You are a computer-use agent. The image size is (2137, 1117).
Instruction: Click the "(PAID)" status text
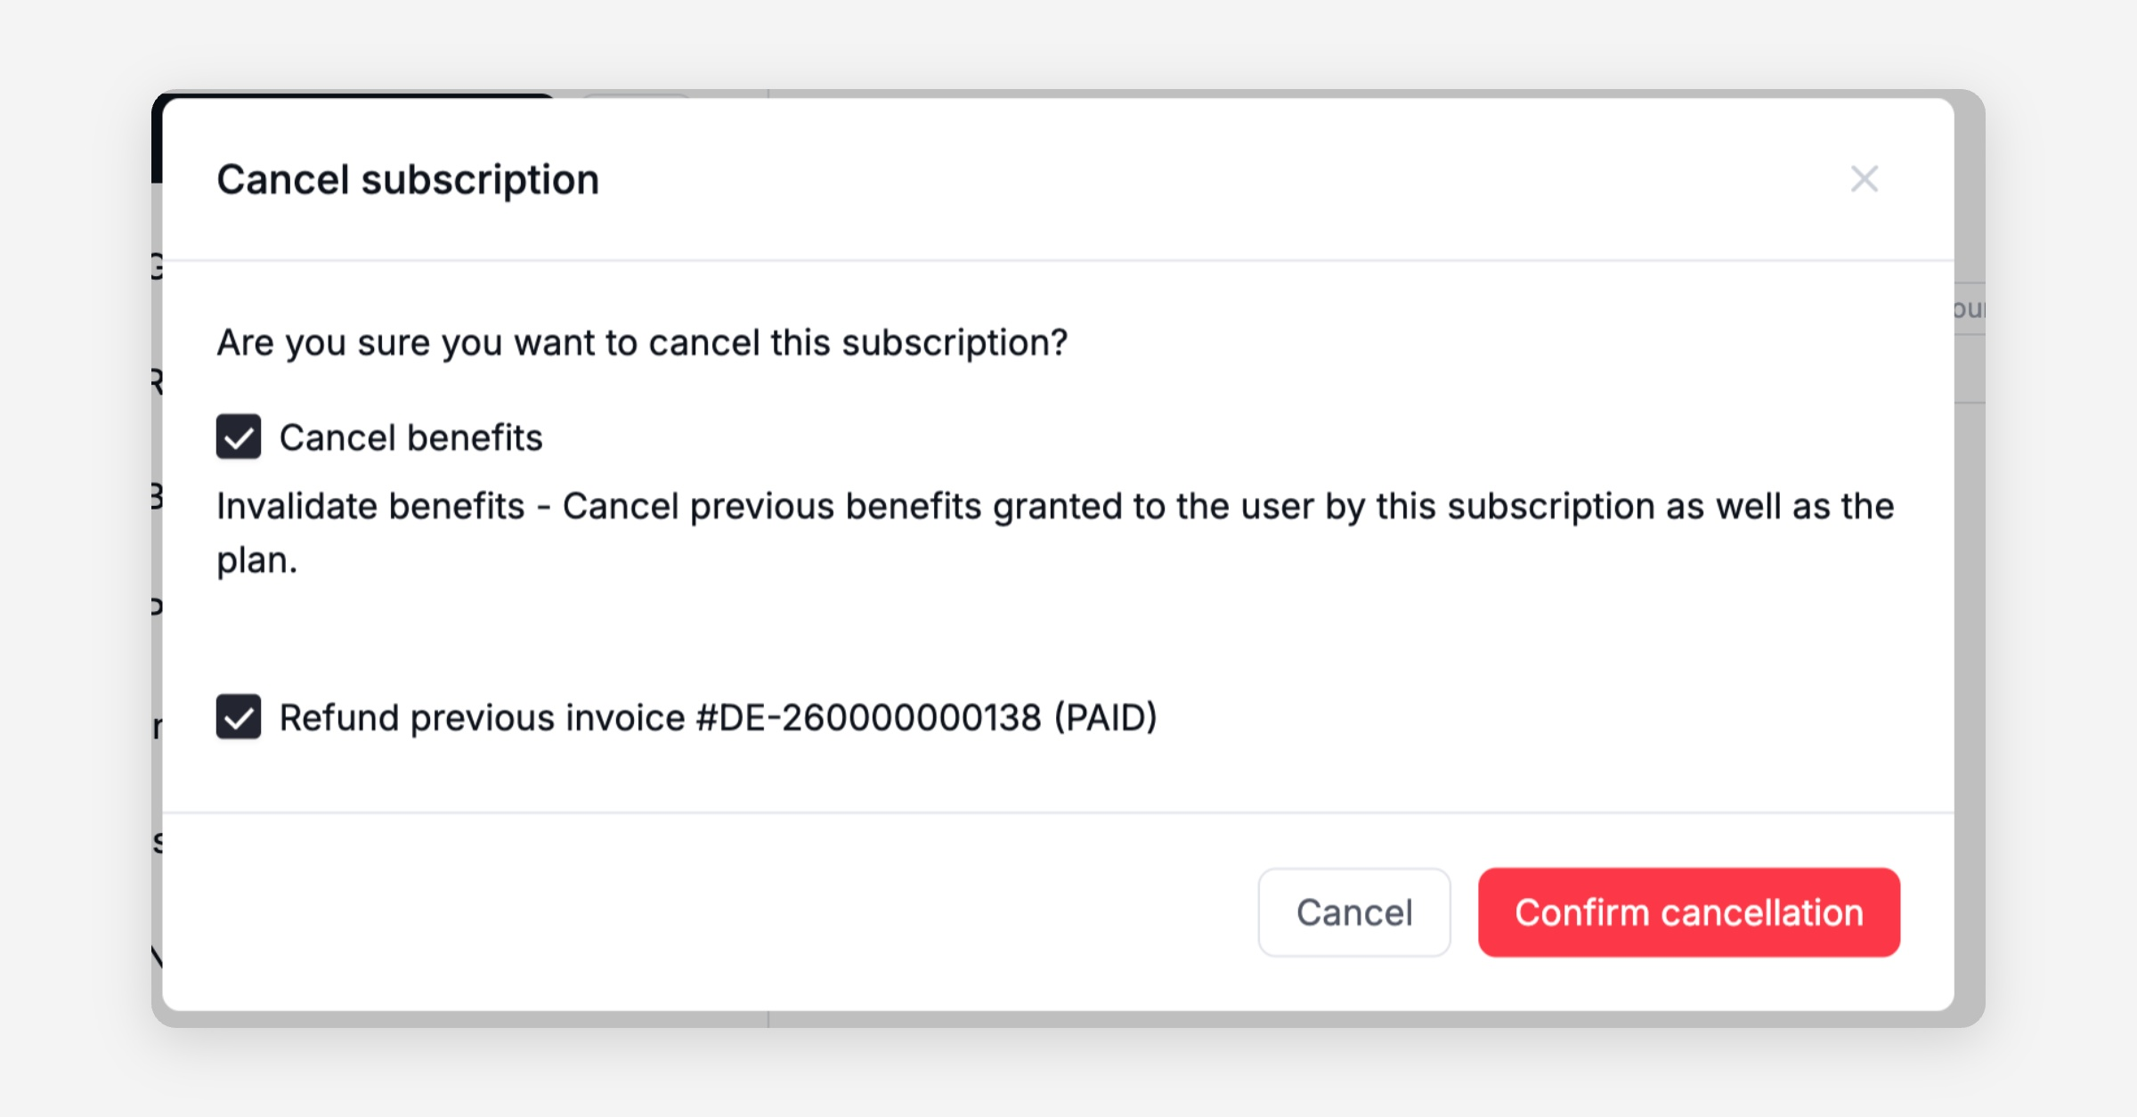click(1105, 718)
